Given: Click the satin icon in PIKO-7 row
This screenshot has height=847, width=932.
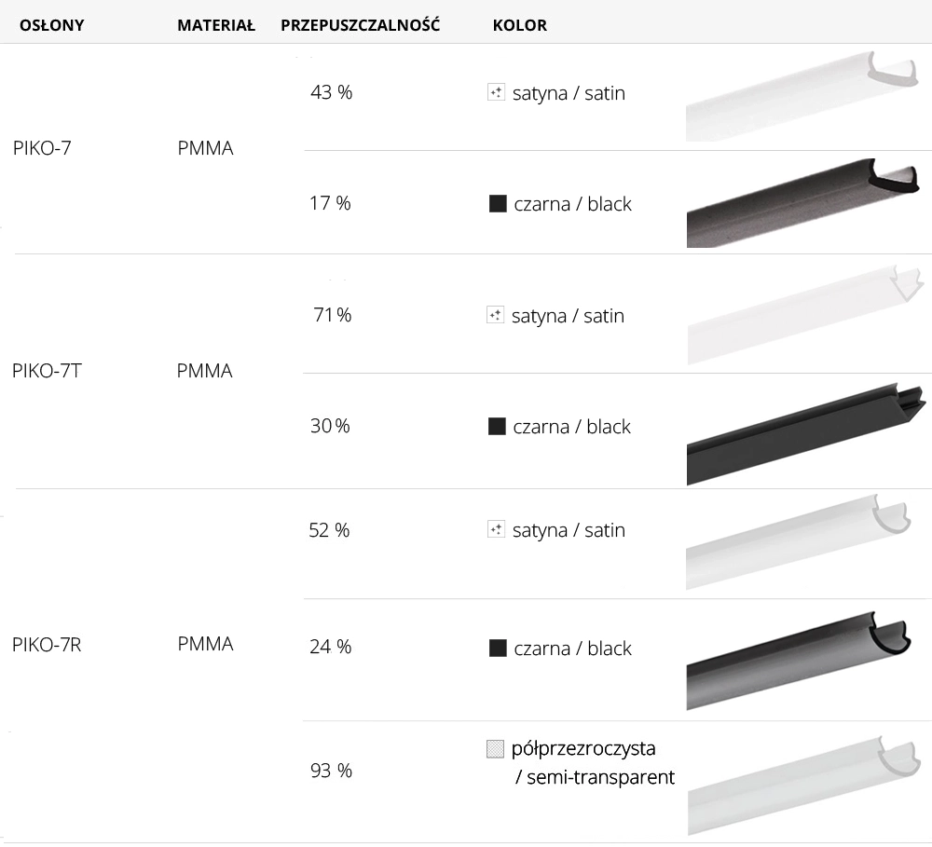Looking at the screenshot, I should click(x=496, y=92).
